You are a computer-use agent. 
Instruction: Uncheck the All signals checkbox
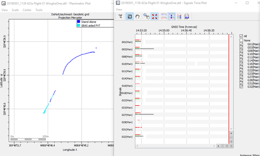(x=241, y=36)
